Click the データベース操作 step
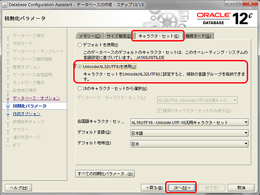 pos(29,36)
